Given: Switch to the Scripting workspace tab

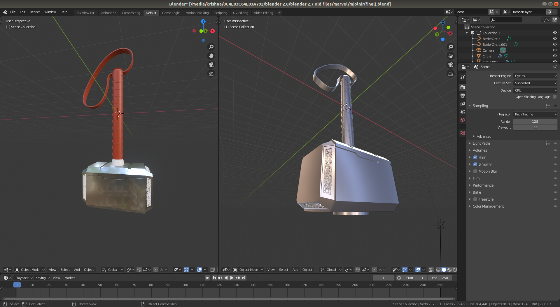Looking at the screenshot, I should click(x=221, y=13).
